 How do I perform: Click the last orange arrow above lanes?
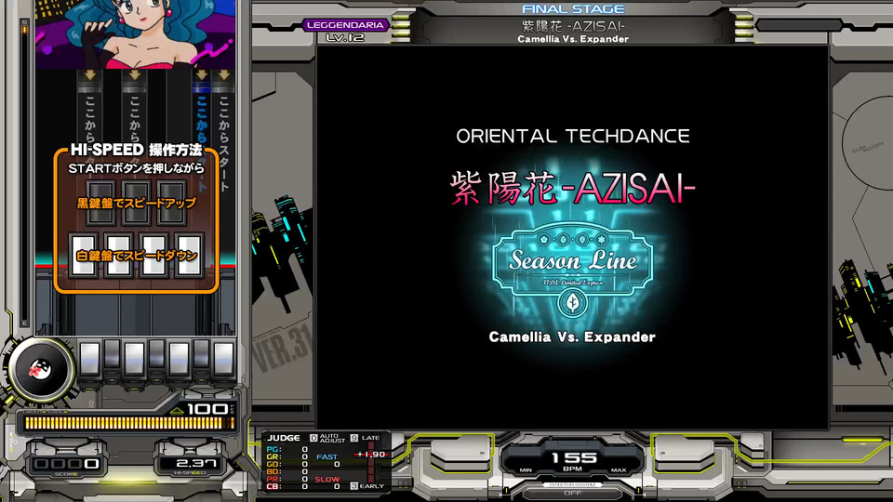(224, 75)
